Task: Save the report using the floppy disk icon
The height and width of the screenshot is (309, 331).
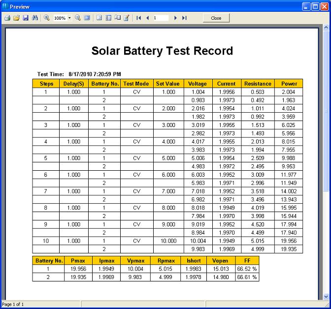Action: tap(26, 18)
